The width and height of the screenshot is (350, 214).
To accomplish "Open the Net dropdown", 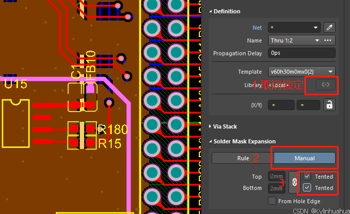I will coord(294,28).
